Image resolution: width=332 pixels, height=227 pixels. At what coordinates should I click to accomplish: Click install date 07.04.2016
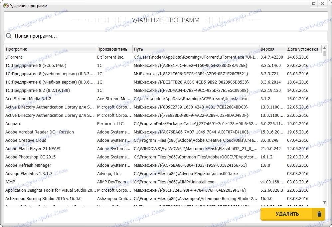click(297, 140)
